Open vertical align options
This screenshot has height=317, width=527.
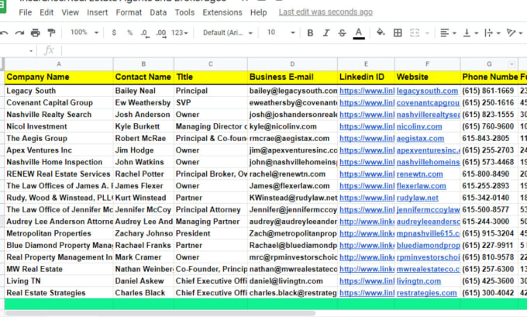point(470,33)
